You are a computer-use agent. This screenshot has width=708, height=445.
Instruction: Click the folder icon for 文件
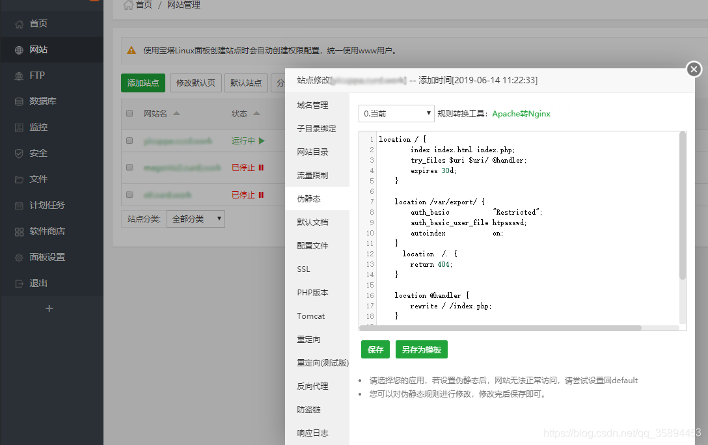tap(19, 180)
